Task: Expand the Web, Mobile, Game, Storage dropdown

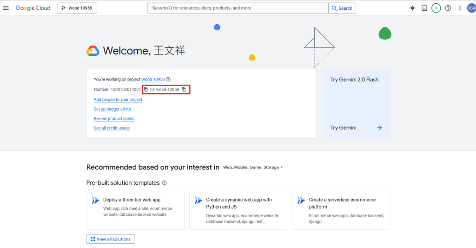Action: click(x=253, y=167)
